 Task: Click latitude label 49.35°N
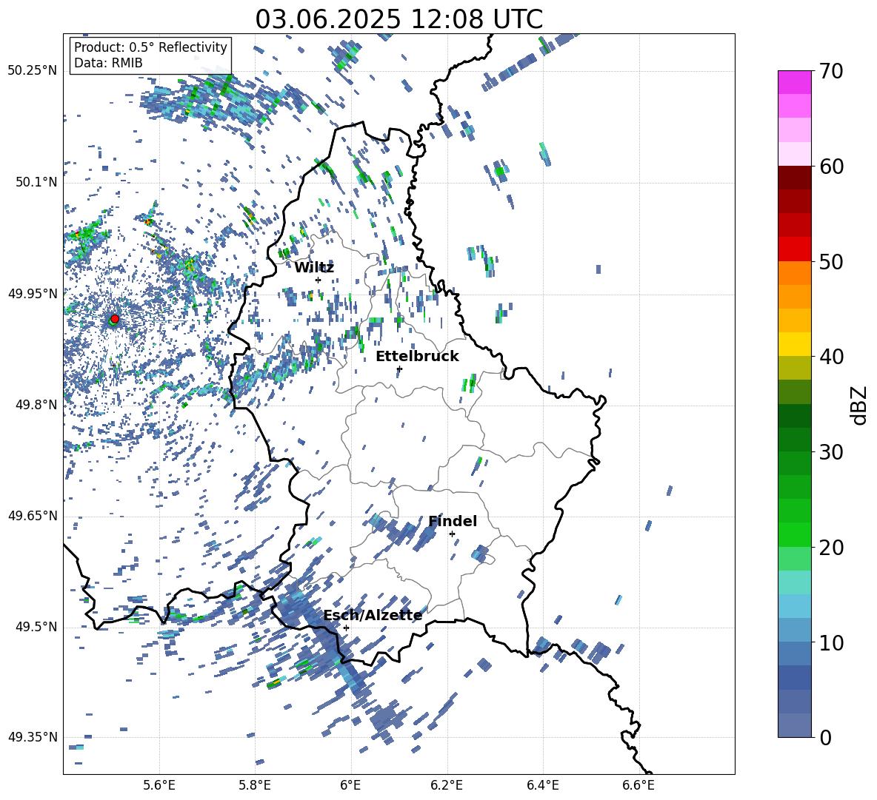pos(33,737)
